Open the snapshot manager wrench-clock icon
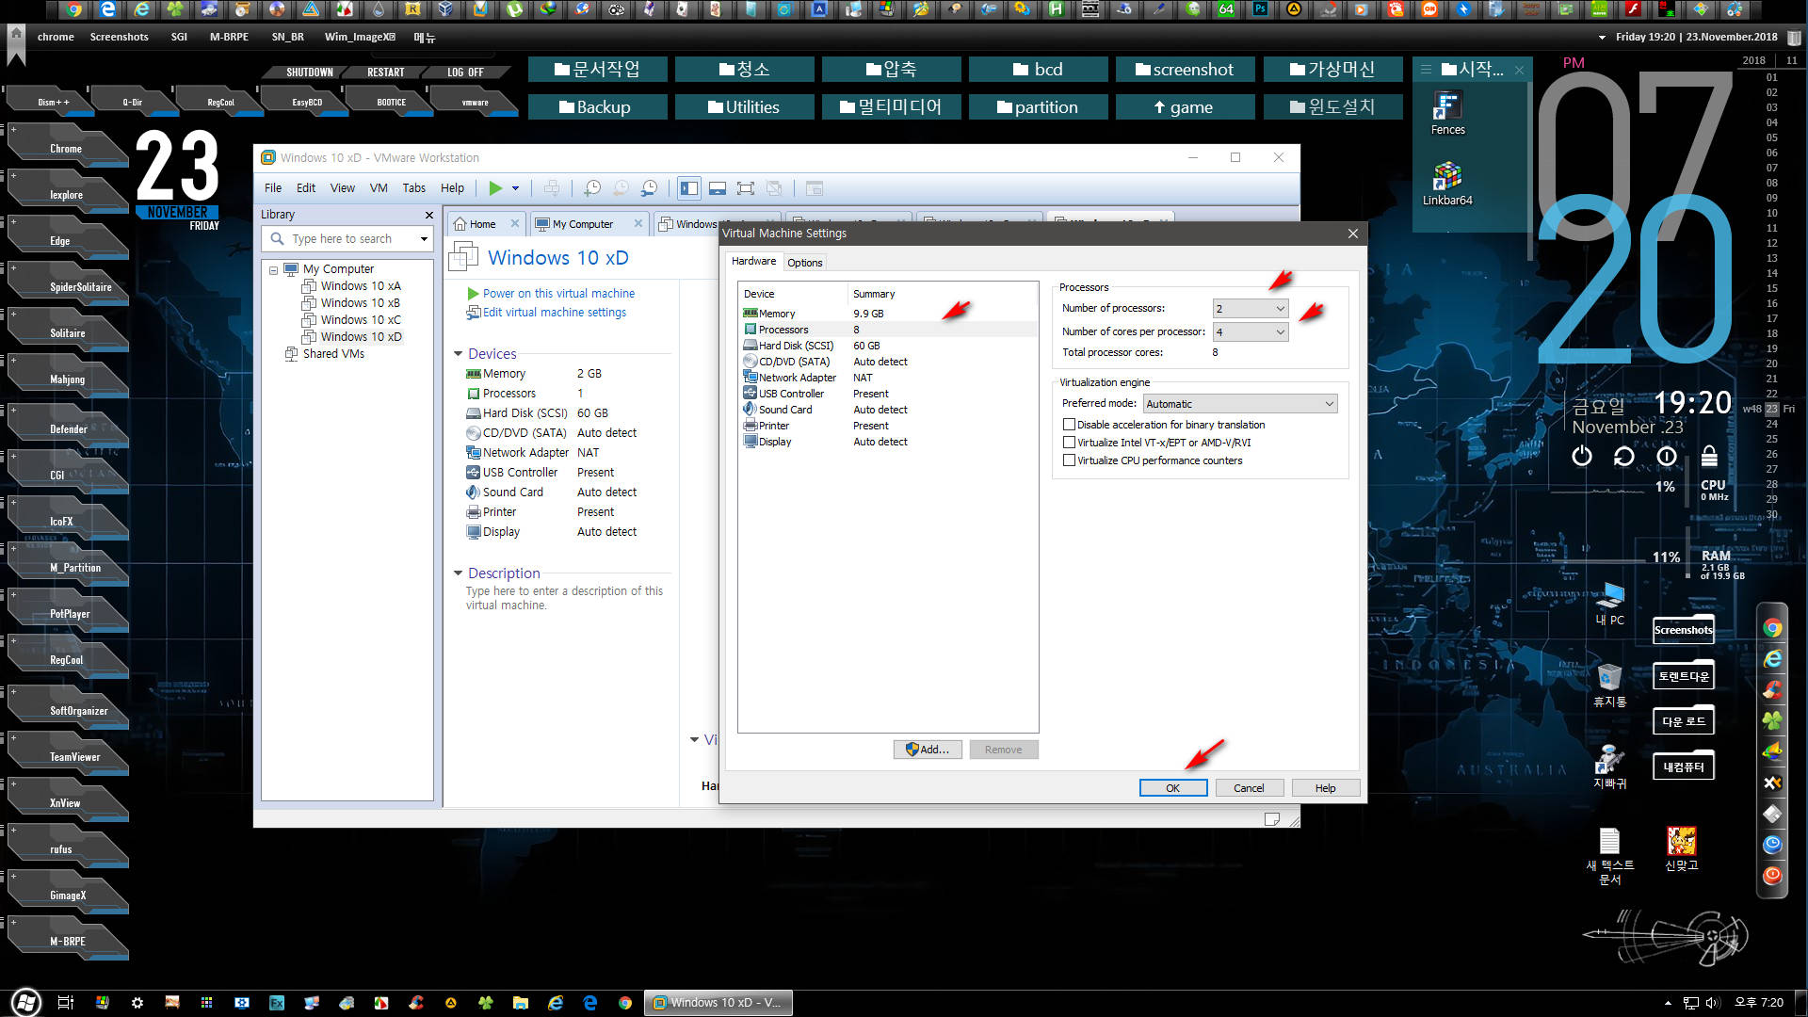The width and height of the screenshot is (1808, 1017). pyautogui.click(x=649, y=188)
